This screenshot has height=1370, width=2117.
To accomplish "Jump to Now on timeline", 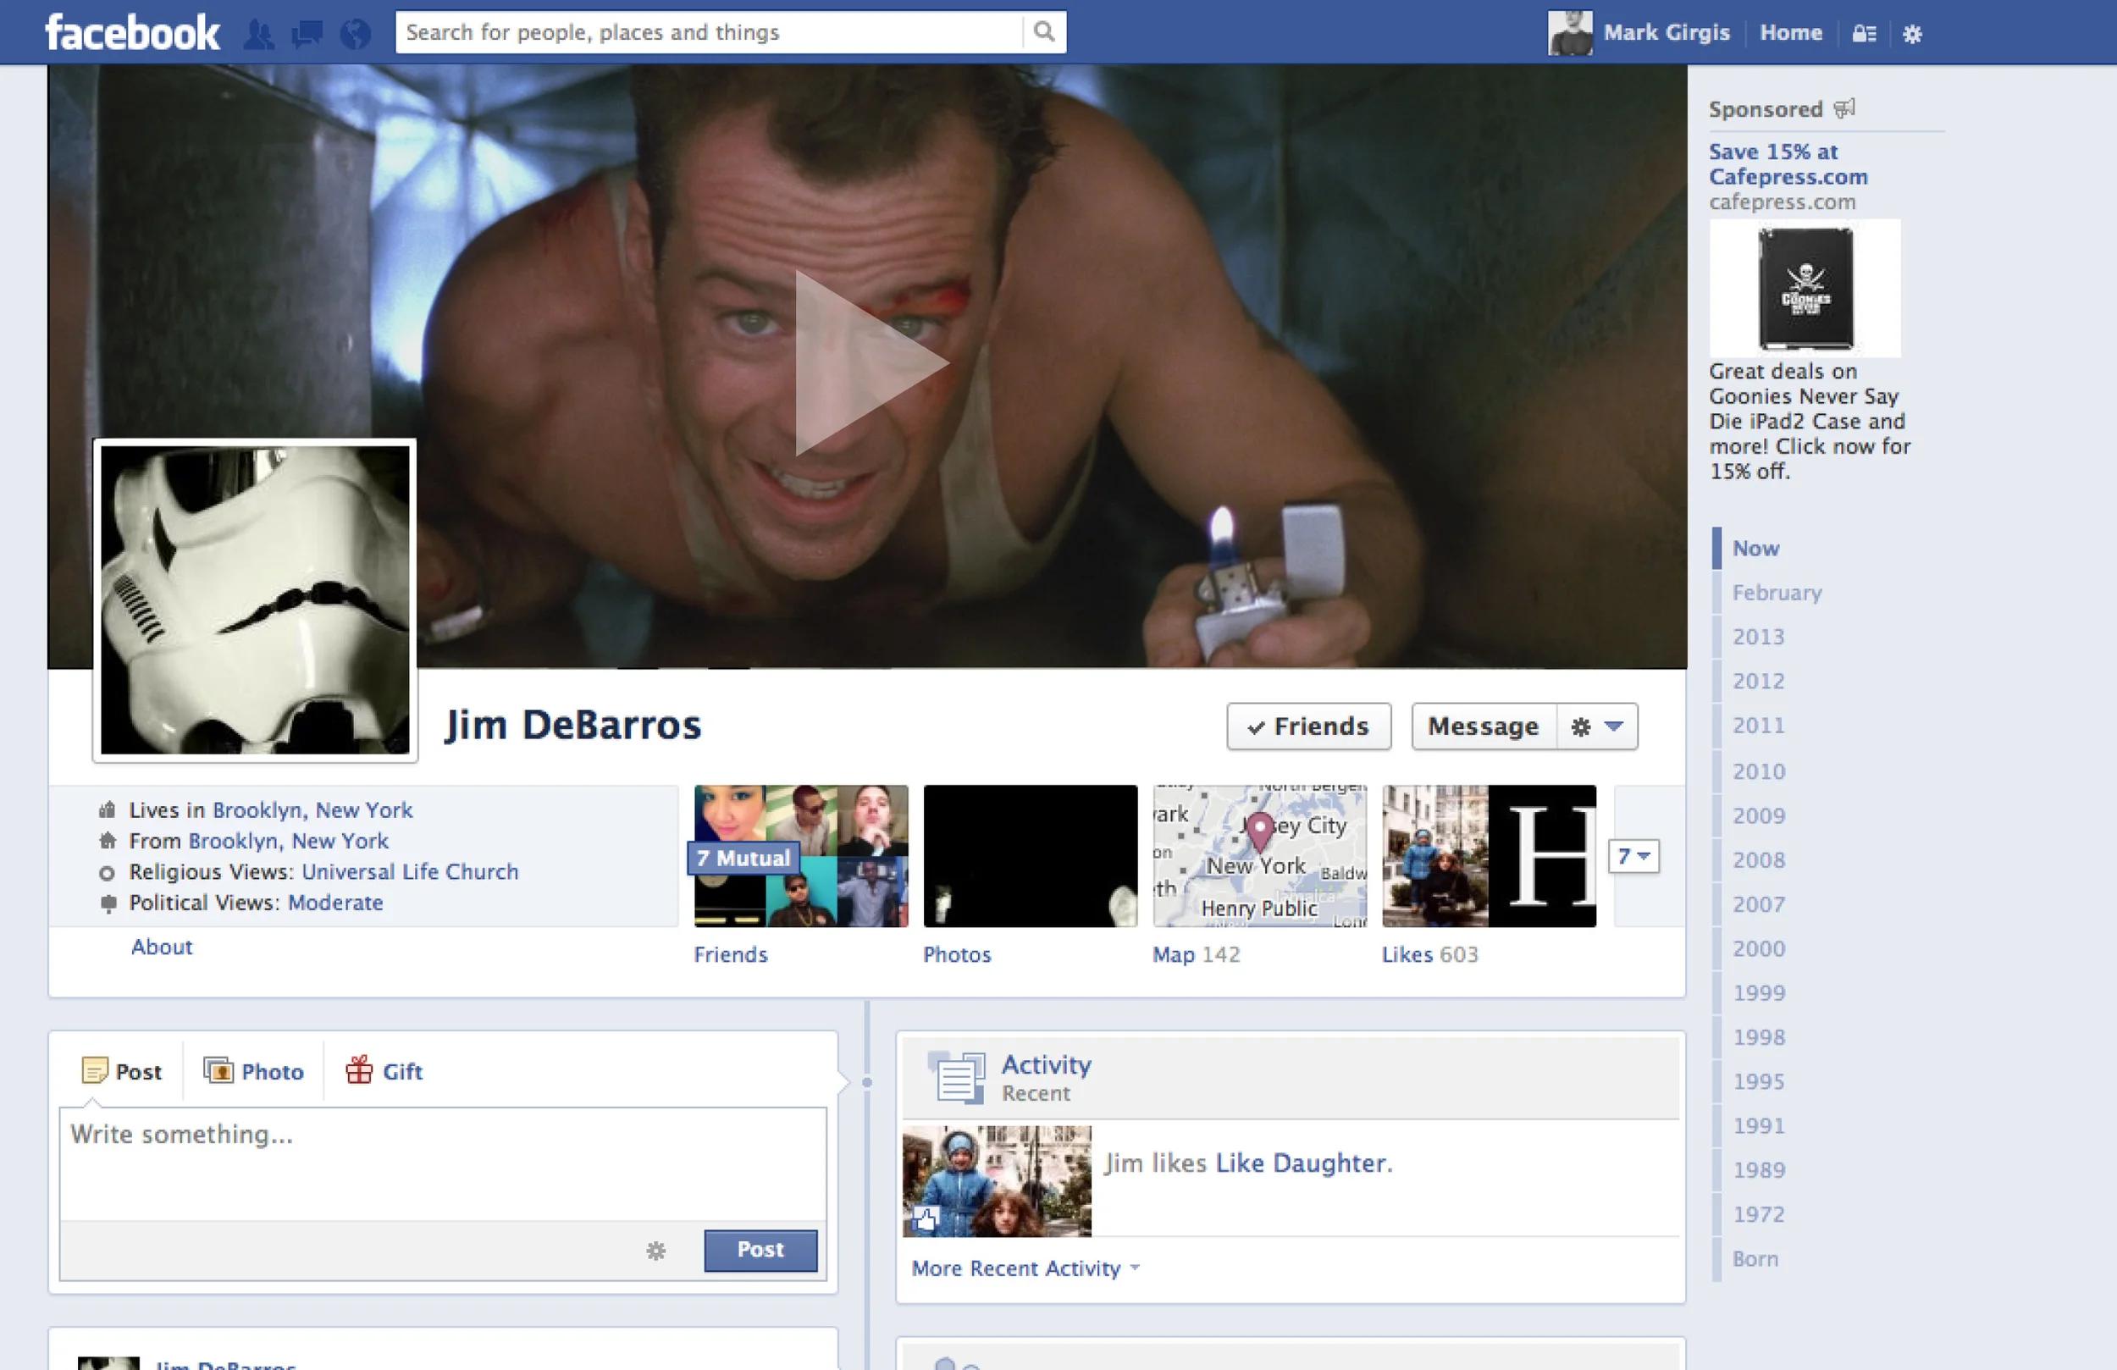I will [1755, 548].
